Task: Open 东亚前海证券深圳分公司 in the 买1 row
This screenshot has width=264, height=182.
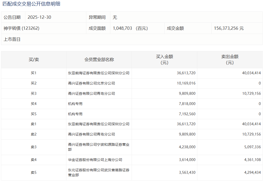Action: point(99,73)
